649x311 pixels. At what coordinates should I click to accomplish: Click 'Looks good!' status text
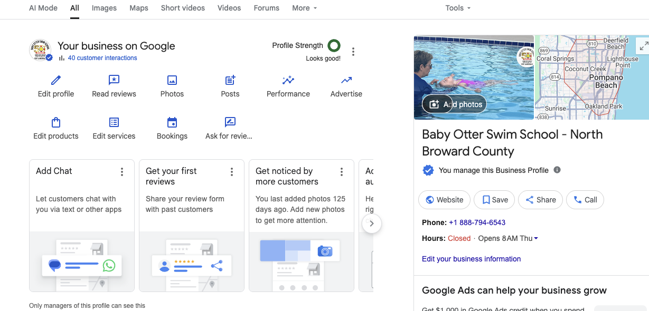click(323, 59)
